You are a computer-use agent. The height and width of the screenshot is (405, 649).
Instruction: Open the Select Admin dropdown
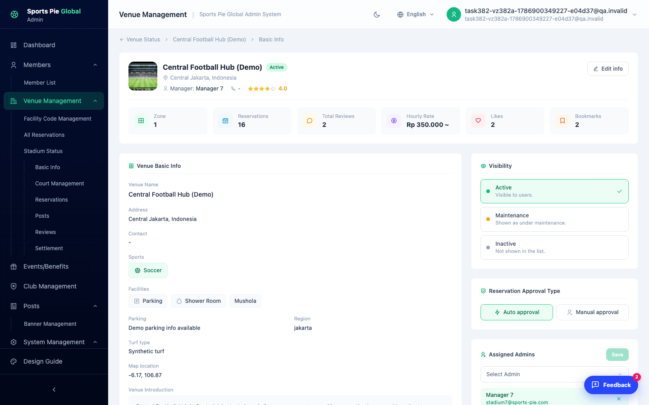554,374
